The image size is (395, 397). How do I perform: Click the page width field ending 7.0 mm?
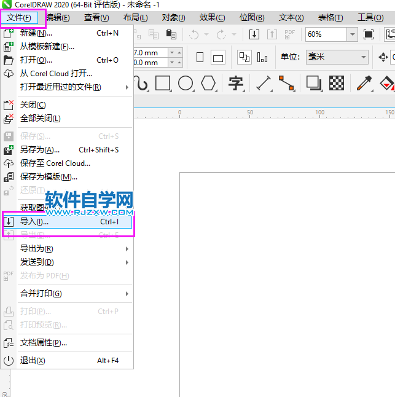(151, 53)
